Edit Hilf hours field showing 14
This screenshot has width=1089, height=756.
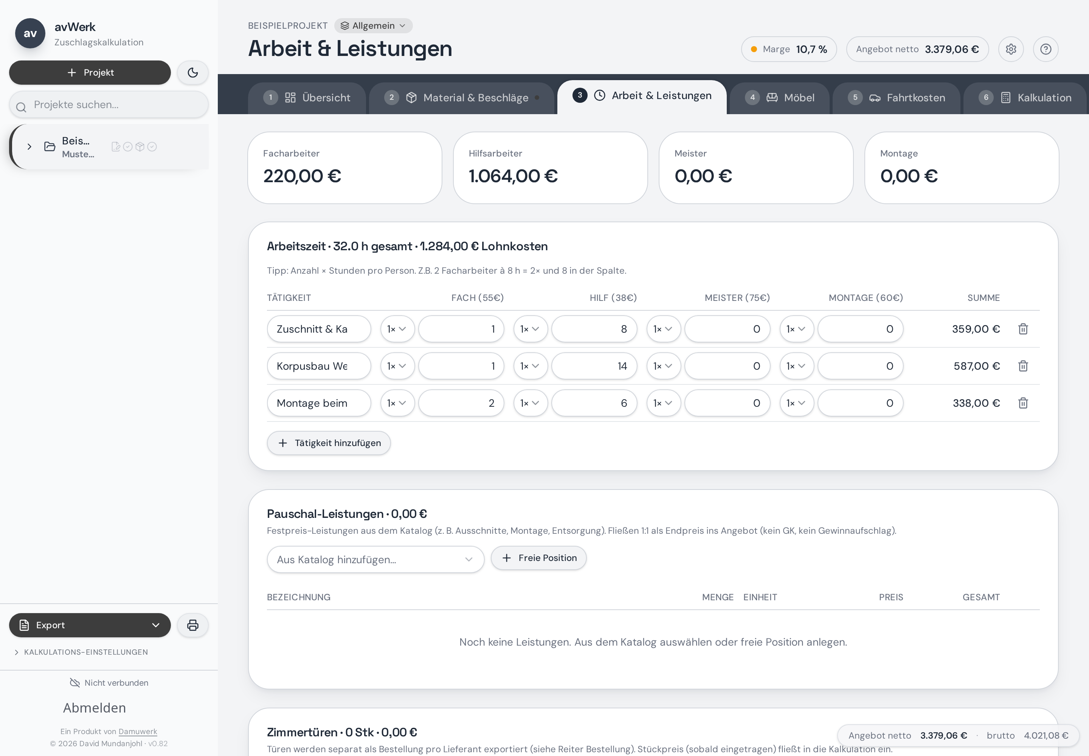pyautogui.click(x=594, y=366)
